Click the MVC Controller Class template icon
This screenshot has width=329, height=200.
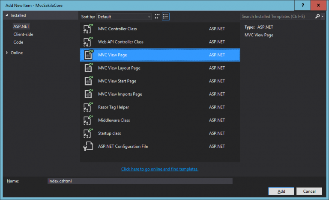coord(88,29)
